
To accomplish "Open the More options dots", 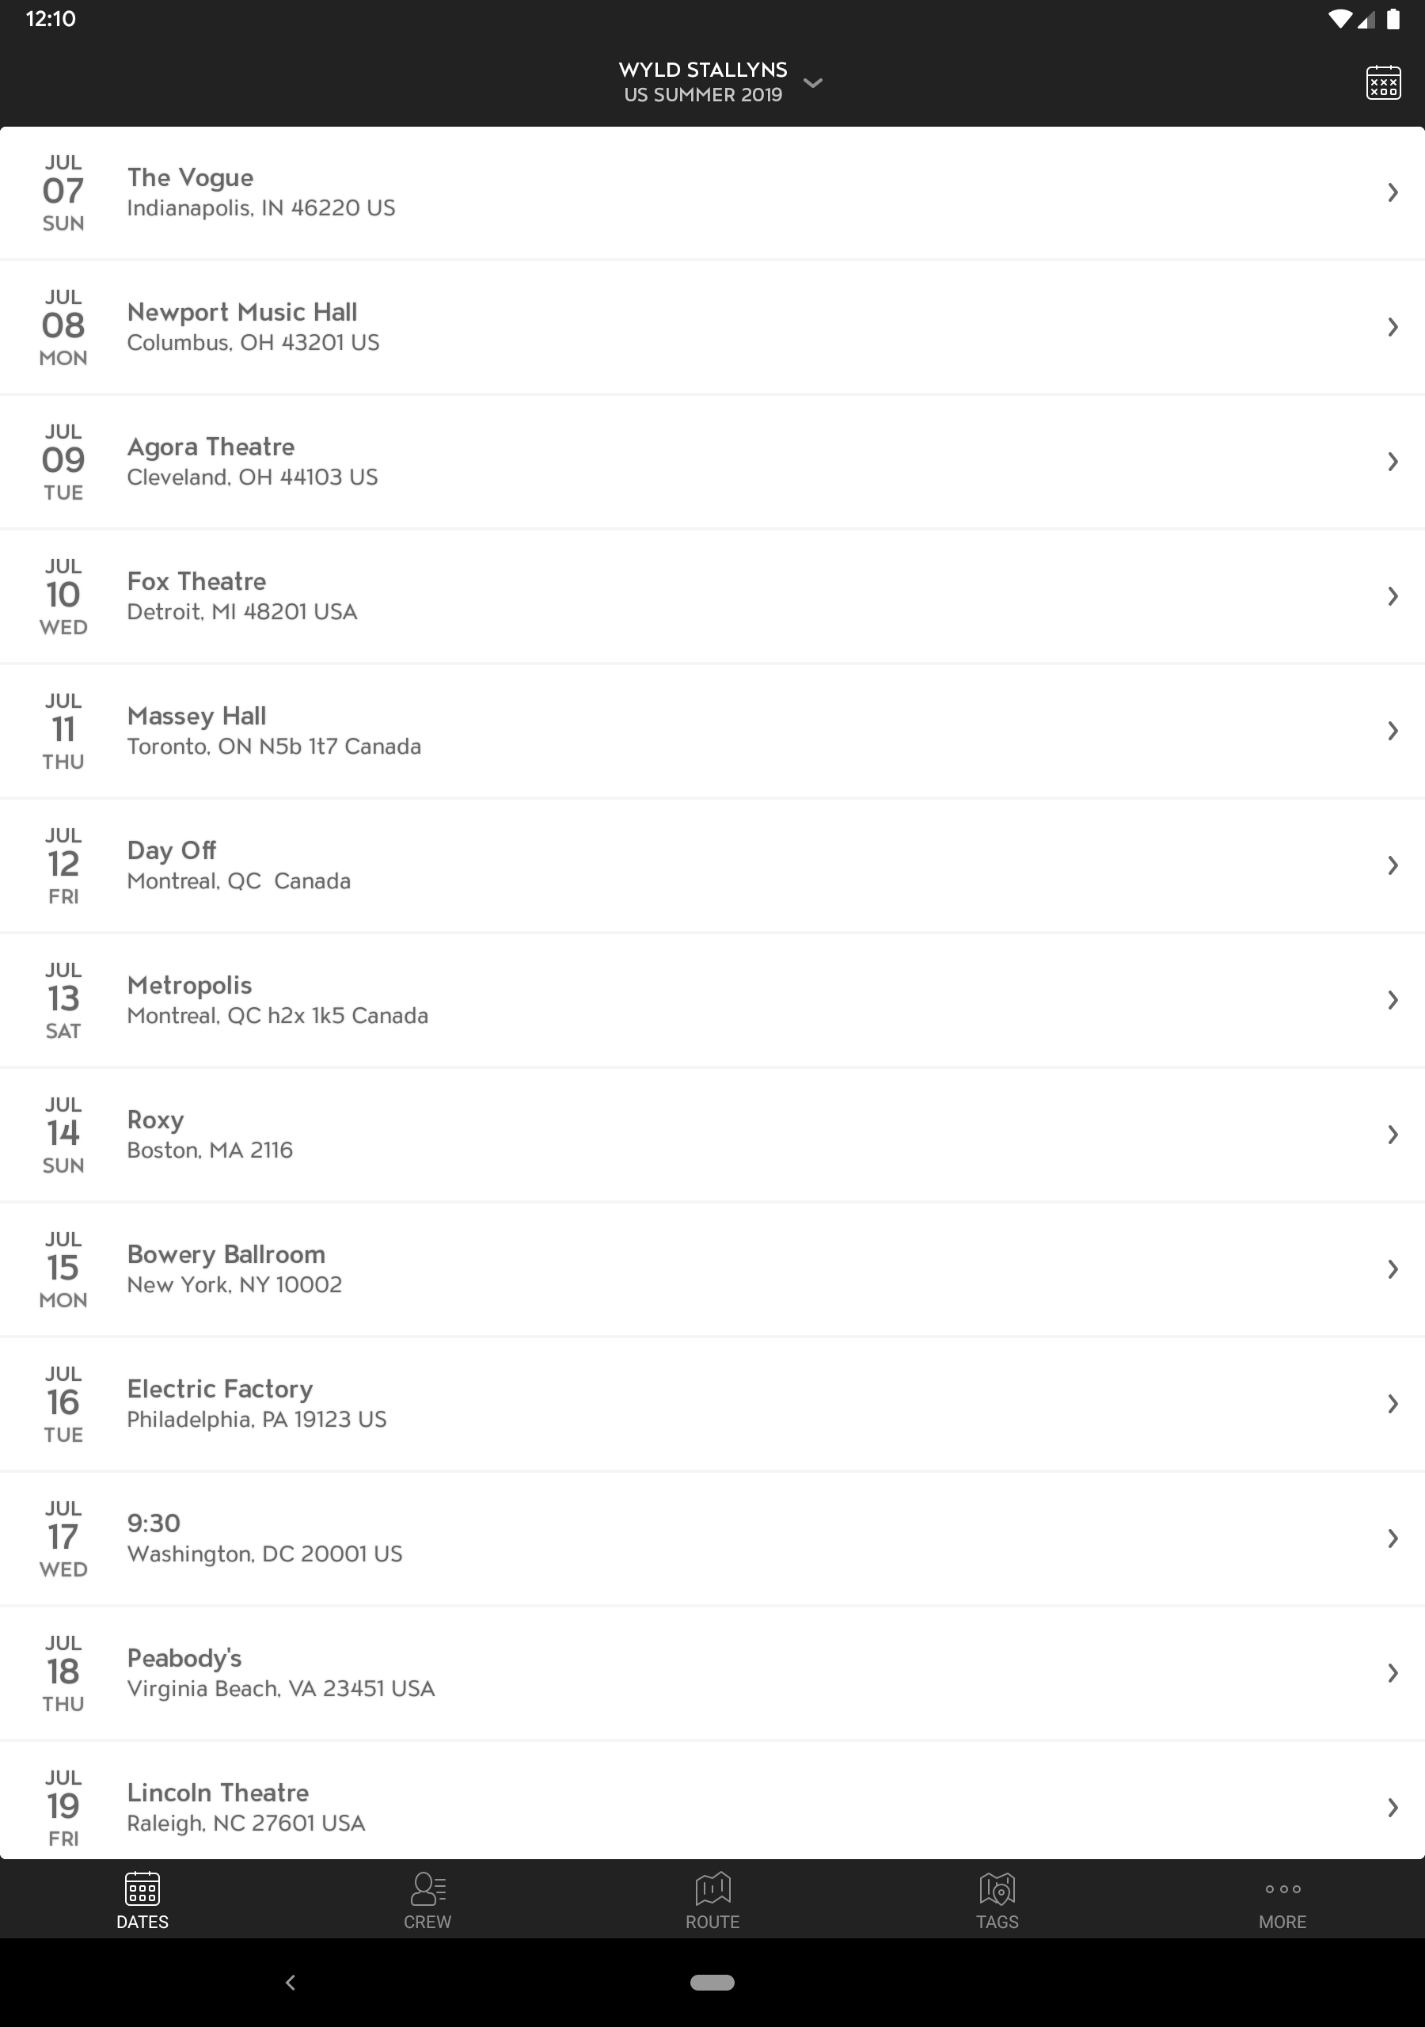I will (x=1282, y=1888).
